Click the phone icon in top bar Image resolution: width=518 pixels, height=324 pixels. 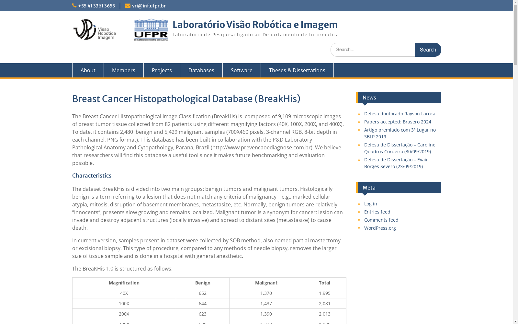pos(74,6)
